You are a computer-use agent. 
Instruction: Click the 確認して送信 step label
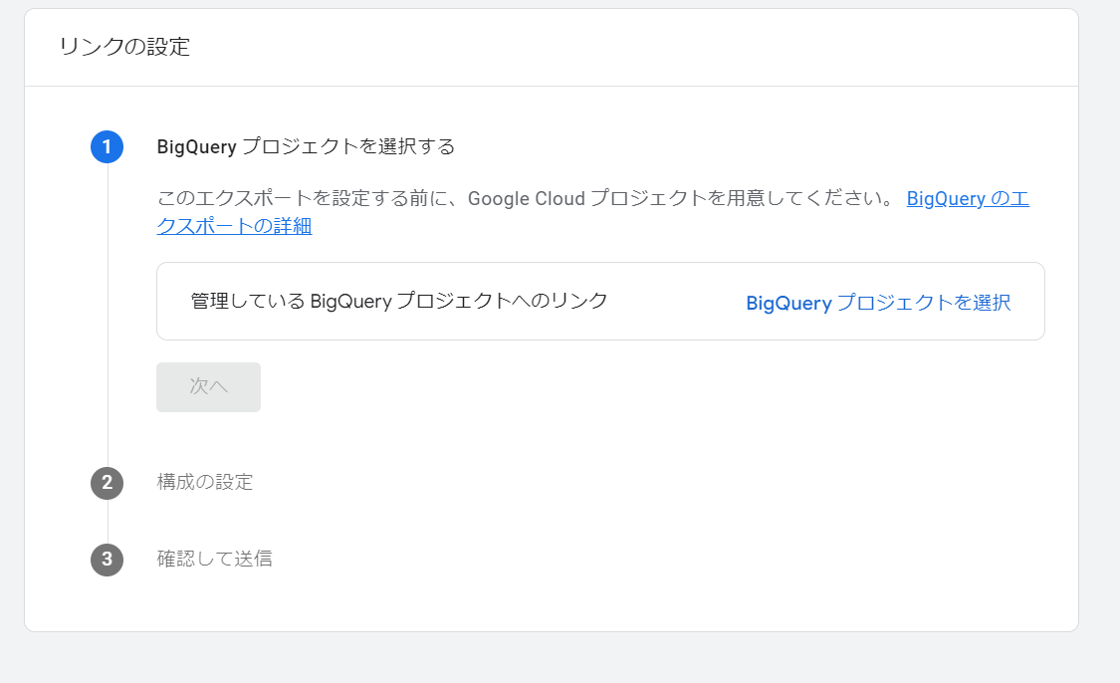click(214, 559)
